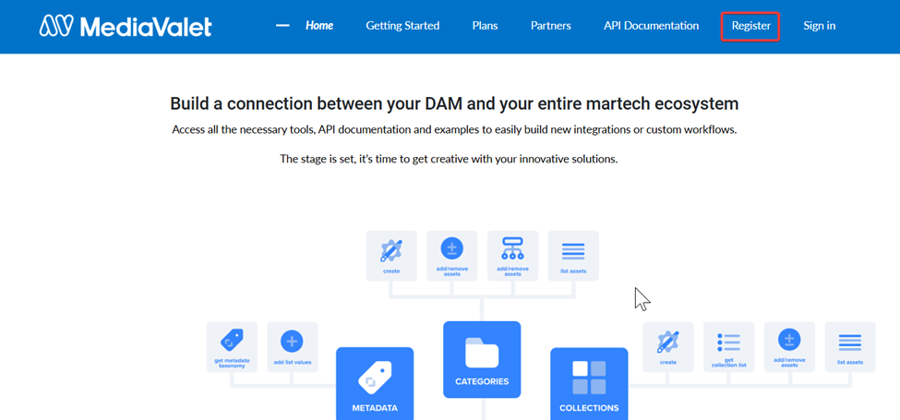
Task: Click the Register link
Action: (750, 26)
